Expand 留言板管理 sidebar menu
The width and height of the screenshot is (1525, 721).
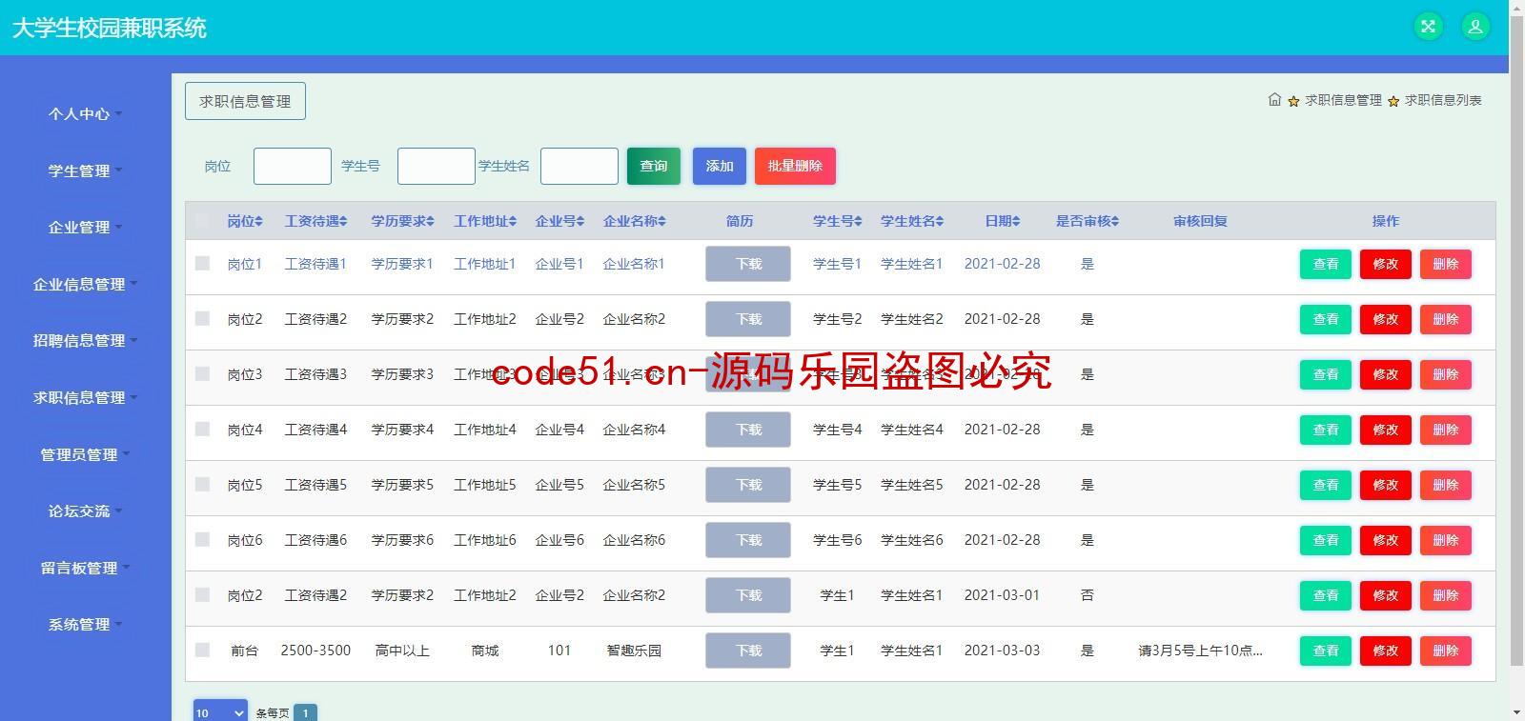click(x=86, y=568)
